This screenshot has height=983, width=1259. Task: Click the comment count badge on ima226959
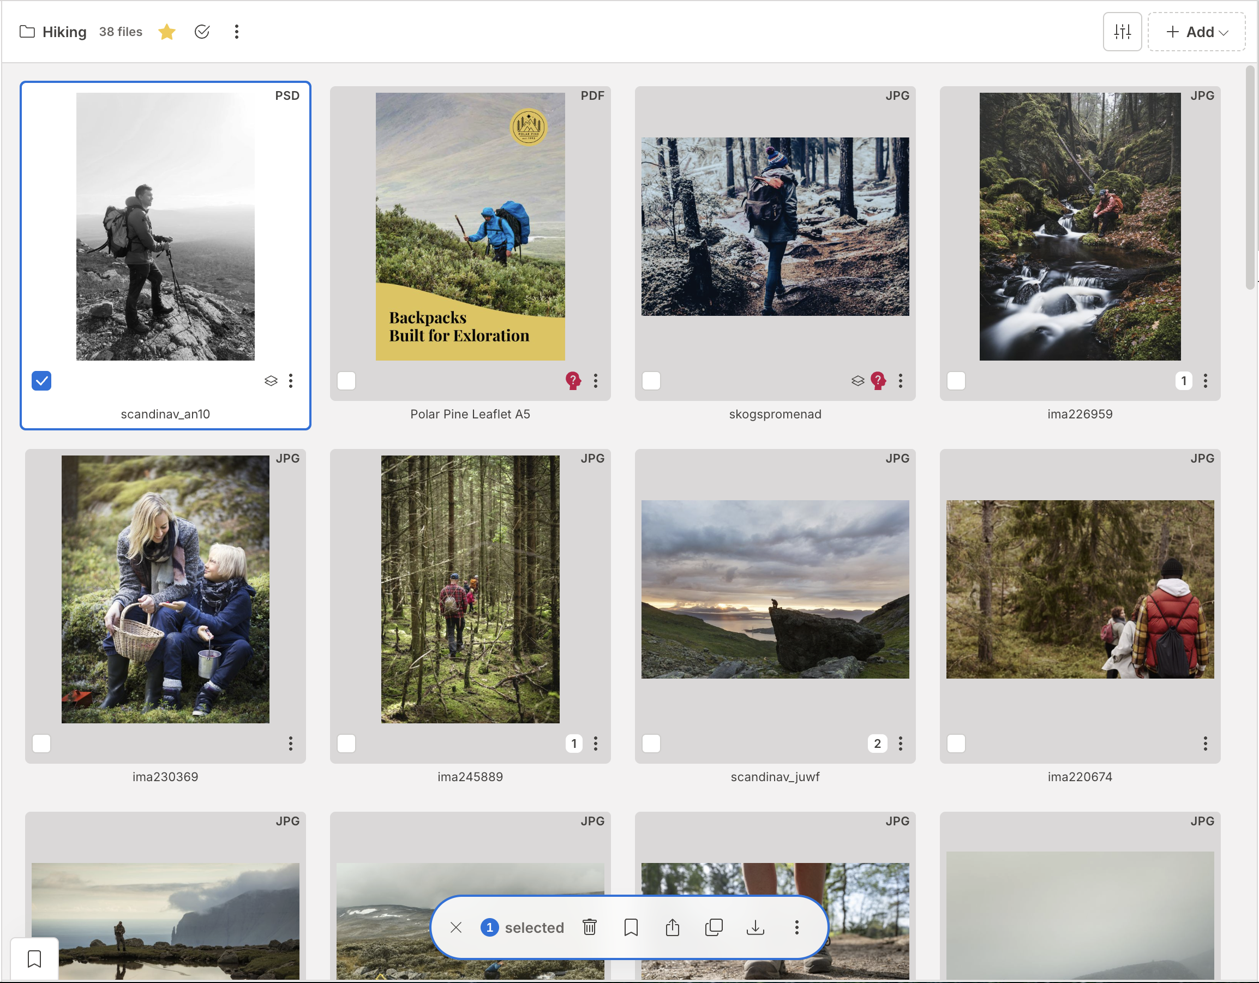pos(1184,381)
